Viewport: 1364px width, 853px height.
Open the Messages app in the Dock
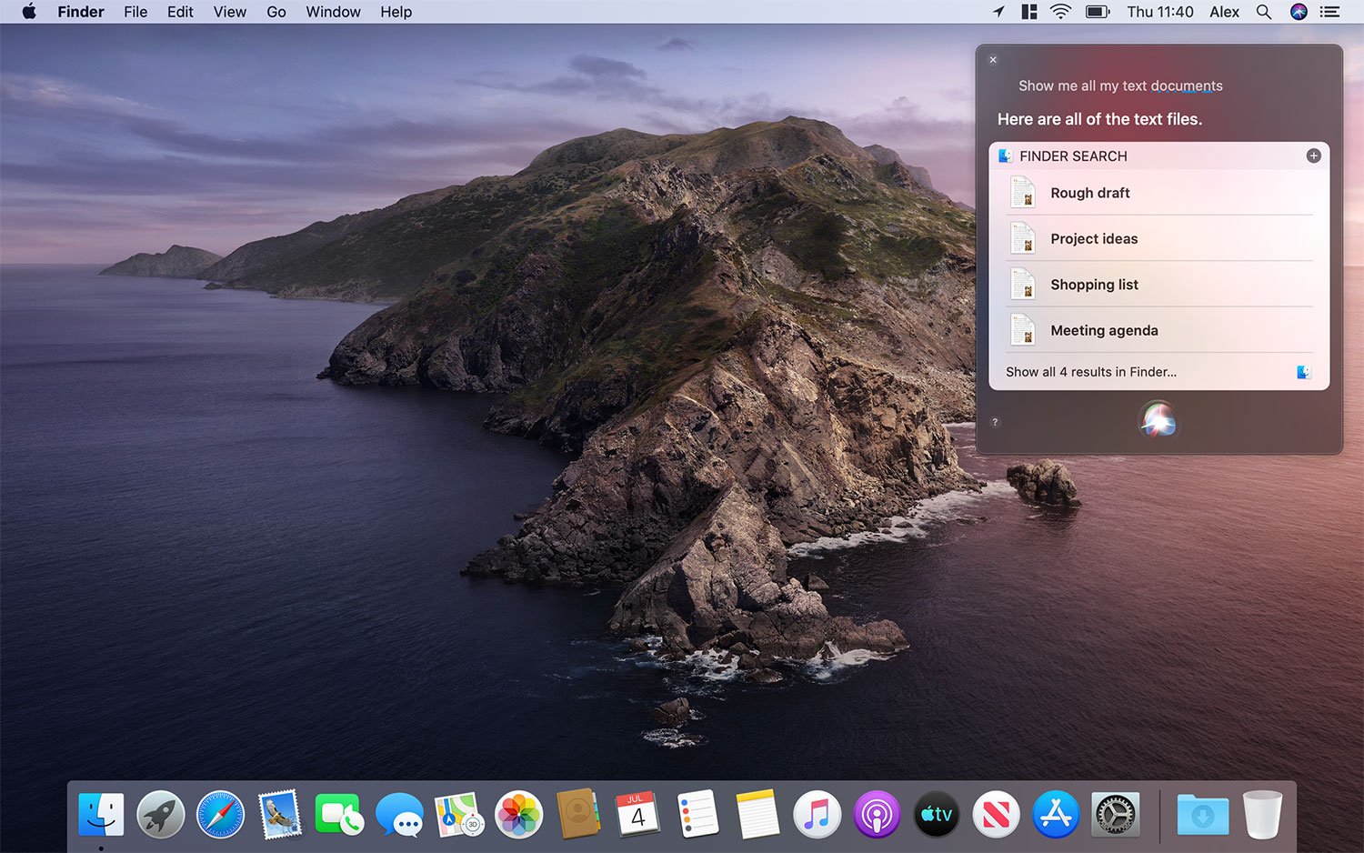(x=398, y=814)
